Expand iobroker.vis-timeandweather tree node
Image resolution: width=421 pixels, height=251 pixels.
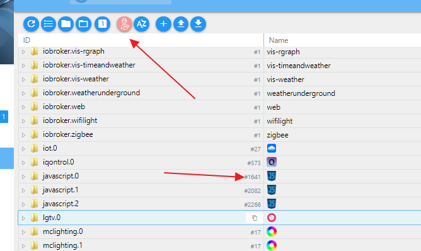(23, 66)
